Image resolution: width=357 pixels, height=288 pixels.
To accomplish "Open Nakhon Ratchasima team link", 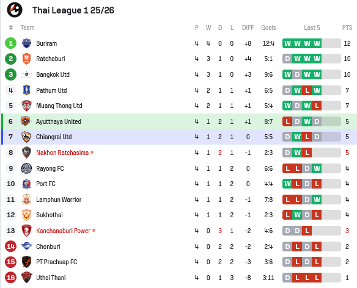I will point(62,153).
